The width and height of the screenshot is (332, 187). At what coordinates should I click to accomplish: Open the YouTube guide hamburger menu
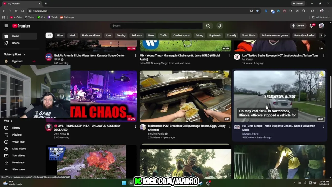[6, 26]
